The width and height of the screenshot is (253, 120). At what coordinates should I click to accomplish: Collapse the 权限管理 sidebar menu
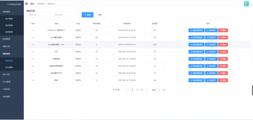[12, 12]
